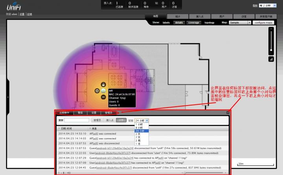
Task: Click the 2014/04/23 12:07:29 timestamp
Action: point(72,158)
